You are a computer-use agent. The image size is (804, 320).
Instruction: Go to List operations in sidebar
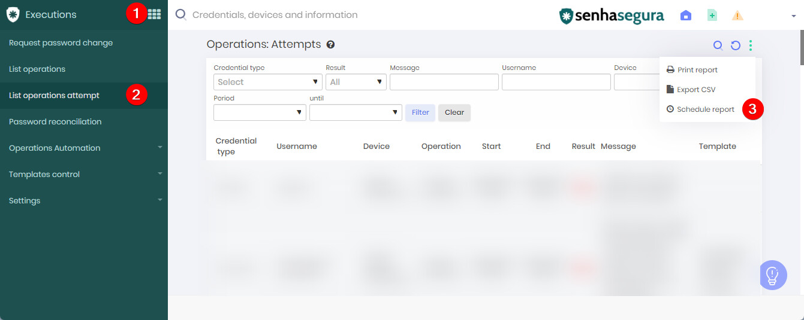[x=84, y=69]
